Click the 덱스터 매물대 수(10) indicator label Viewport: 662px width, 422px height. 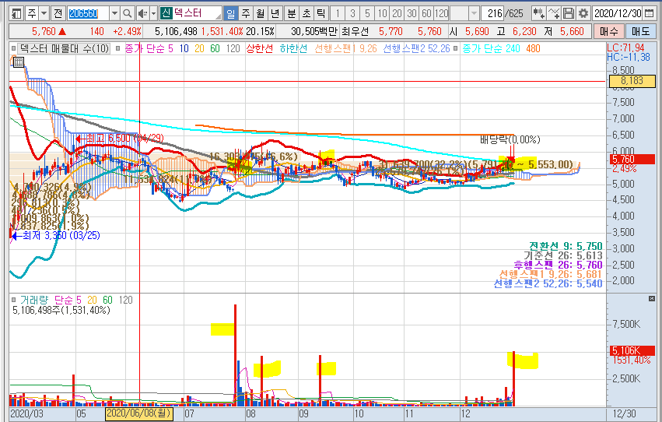[x=64, y=48]
